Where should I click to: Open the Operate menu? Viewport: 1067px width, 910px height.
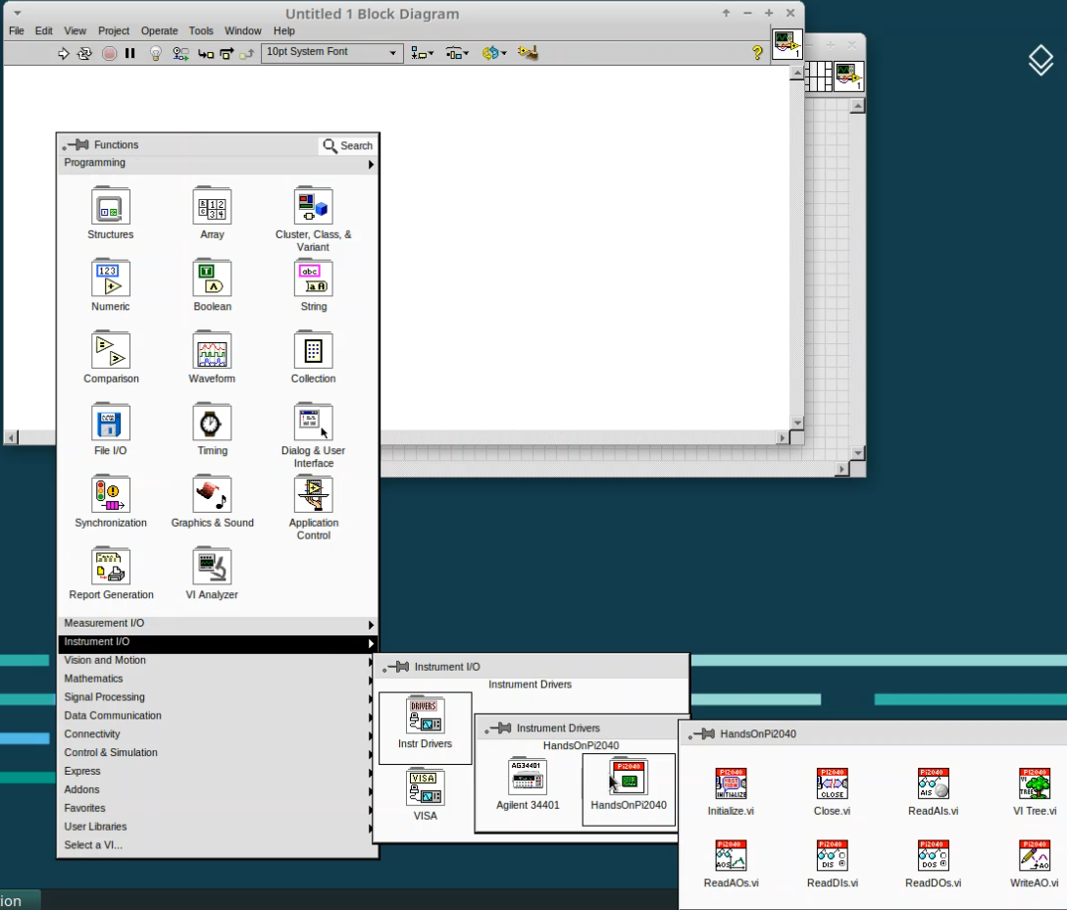click(x=159, y=30)
